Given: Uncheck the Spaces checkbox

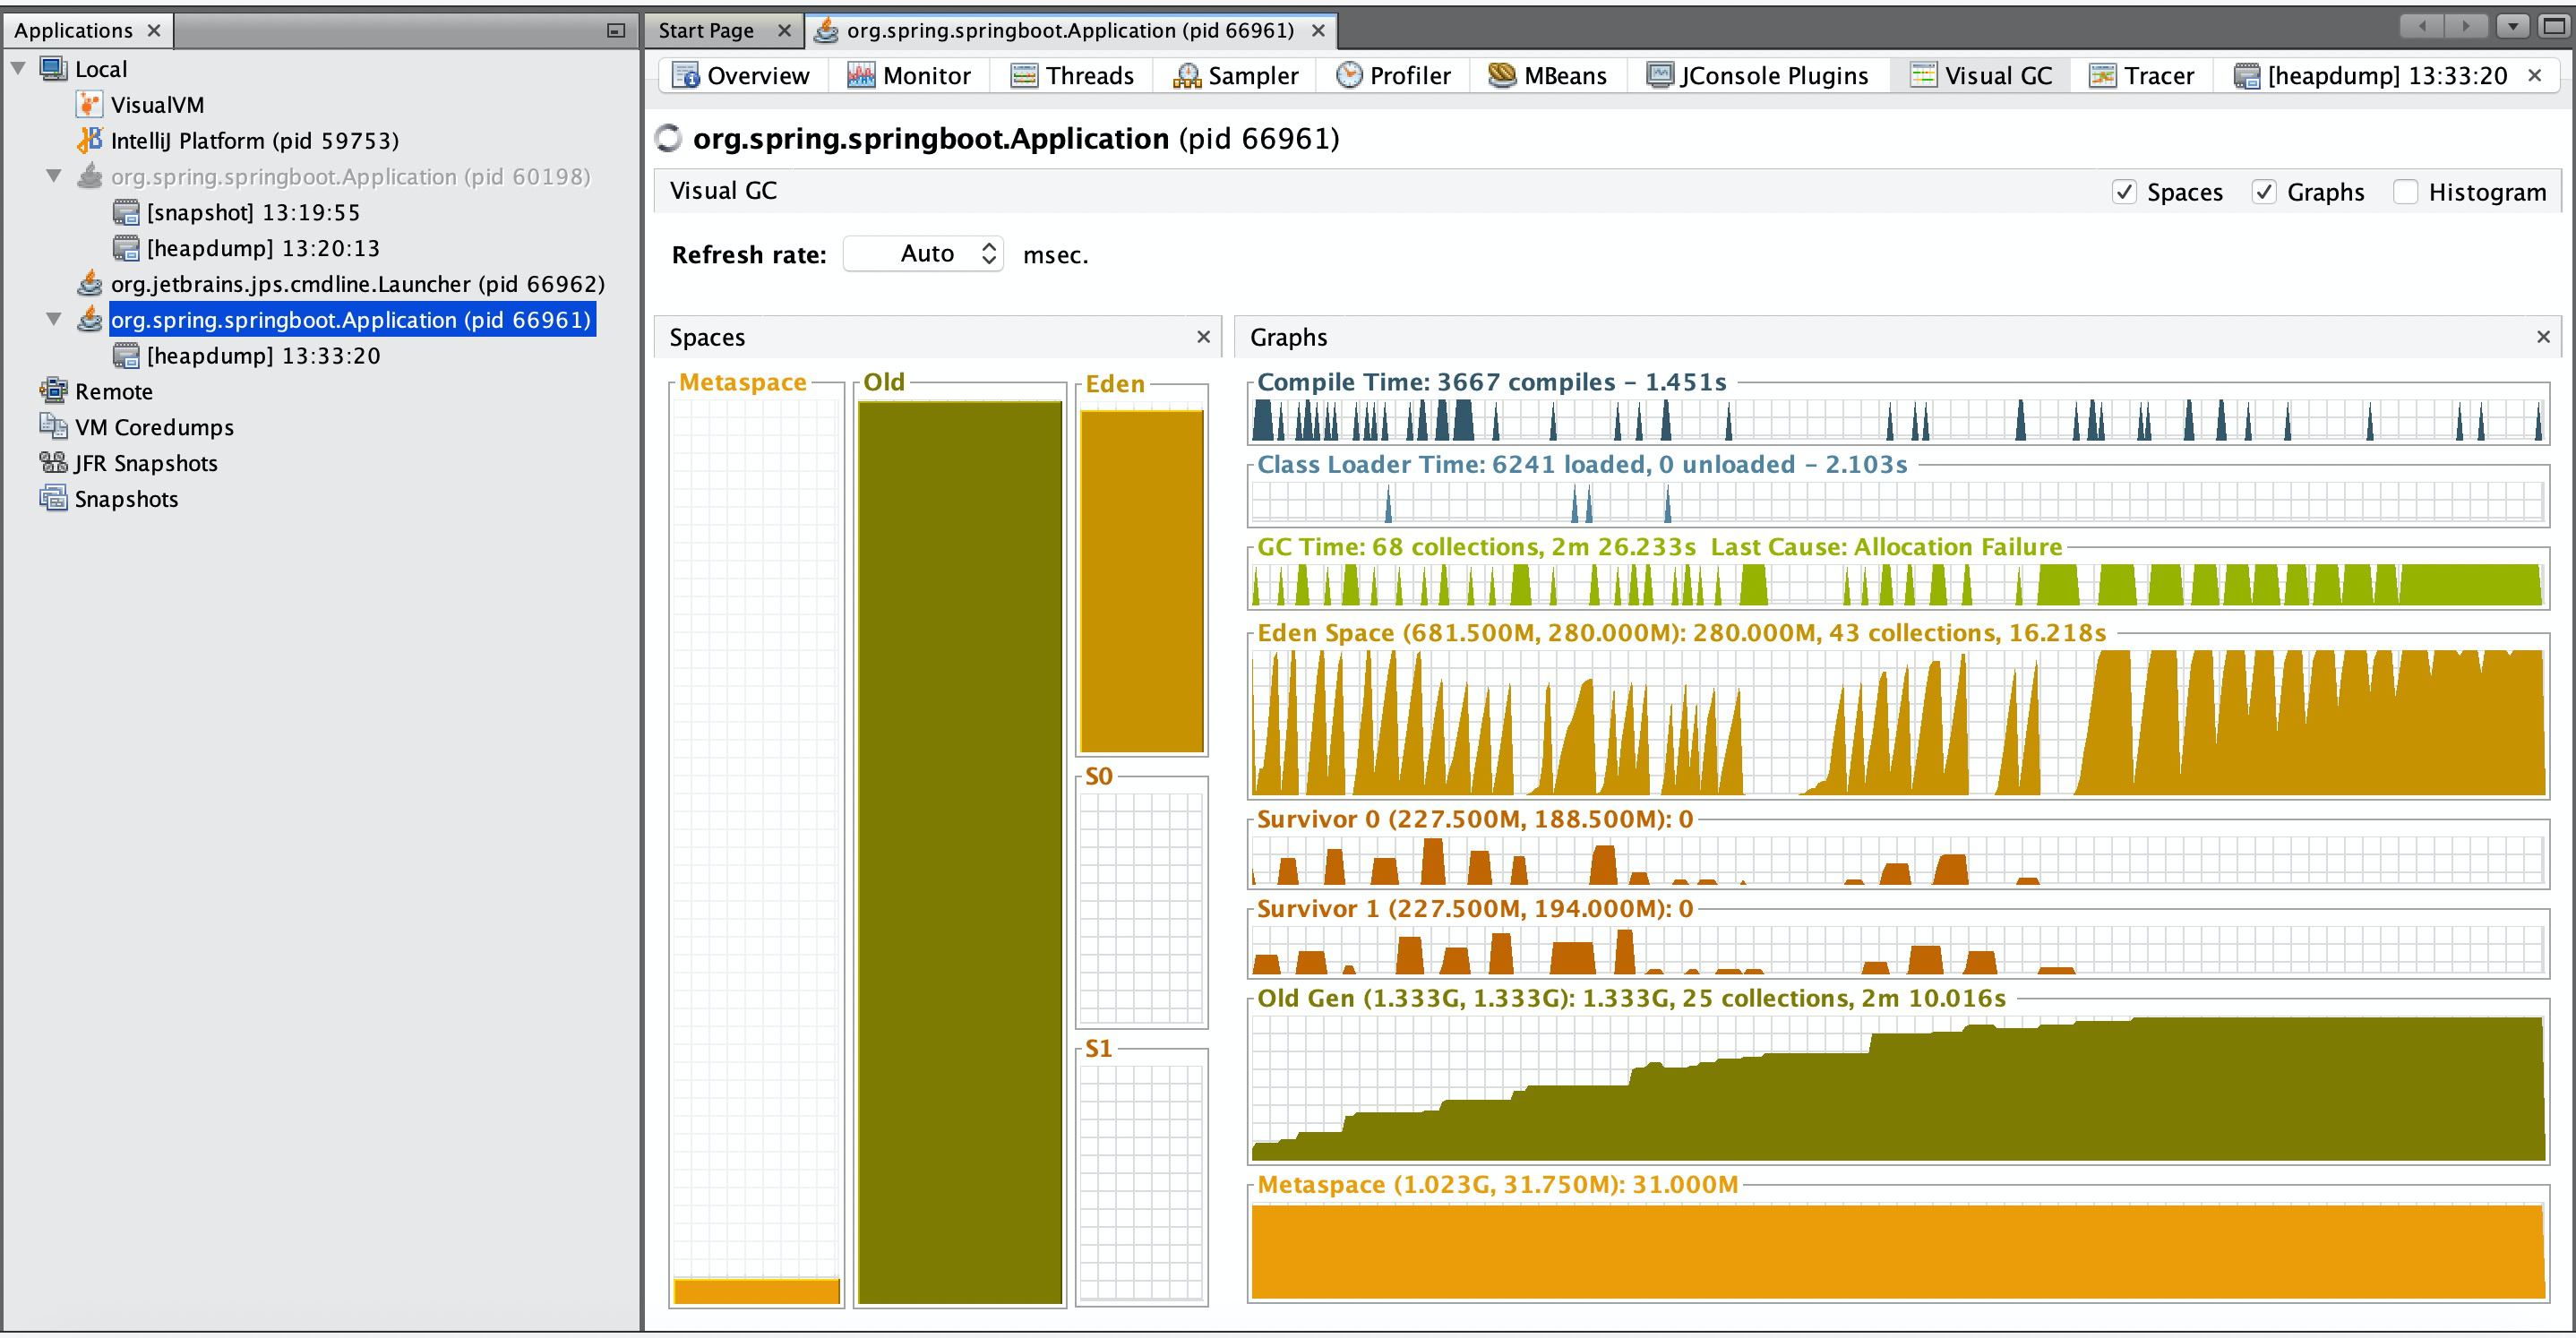Looking at the screenshot, I should pyautogui.click(x=2124, y=192).
